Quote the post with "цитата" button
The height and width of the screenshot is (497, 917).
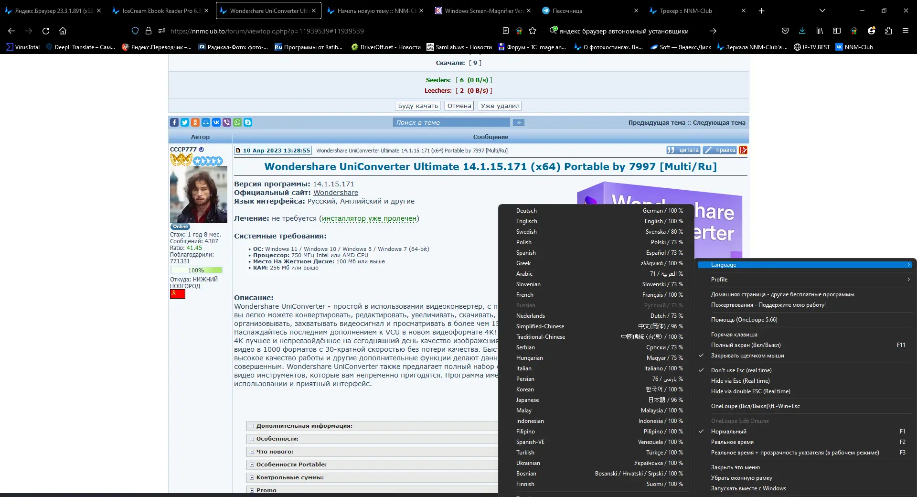(683, 150)
